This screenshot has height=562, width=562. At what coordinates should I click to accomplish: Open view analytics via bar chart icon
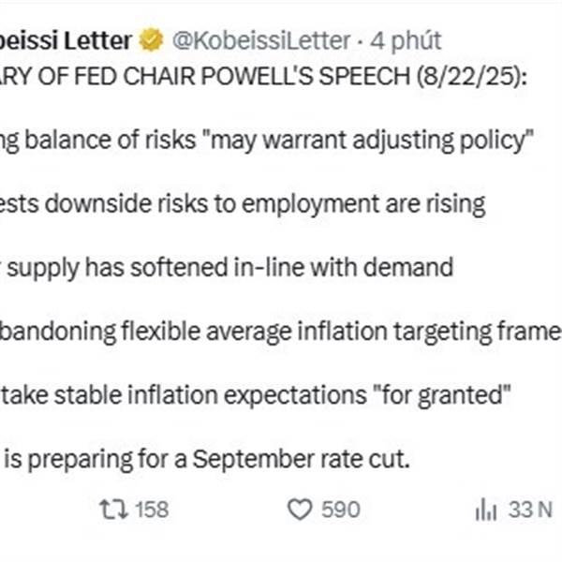point(485,510)
